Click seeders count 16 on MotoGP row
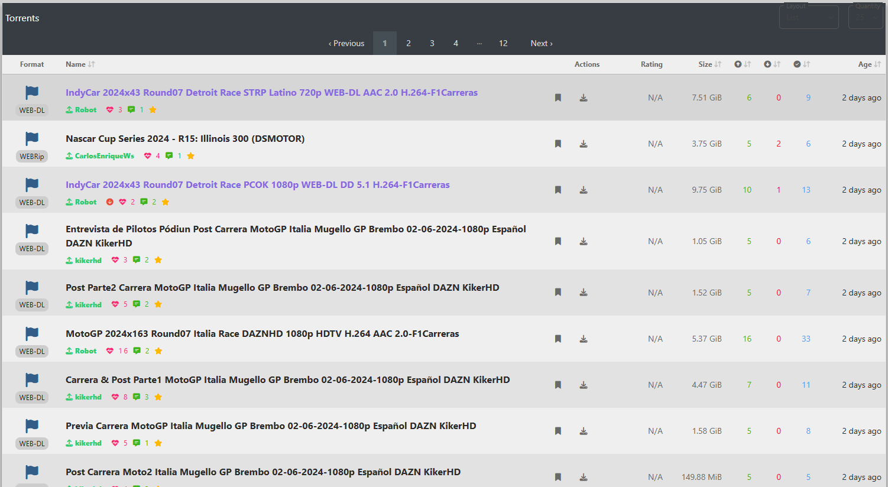 tap(747, 339)
